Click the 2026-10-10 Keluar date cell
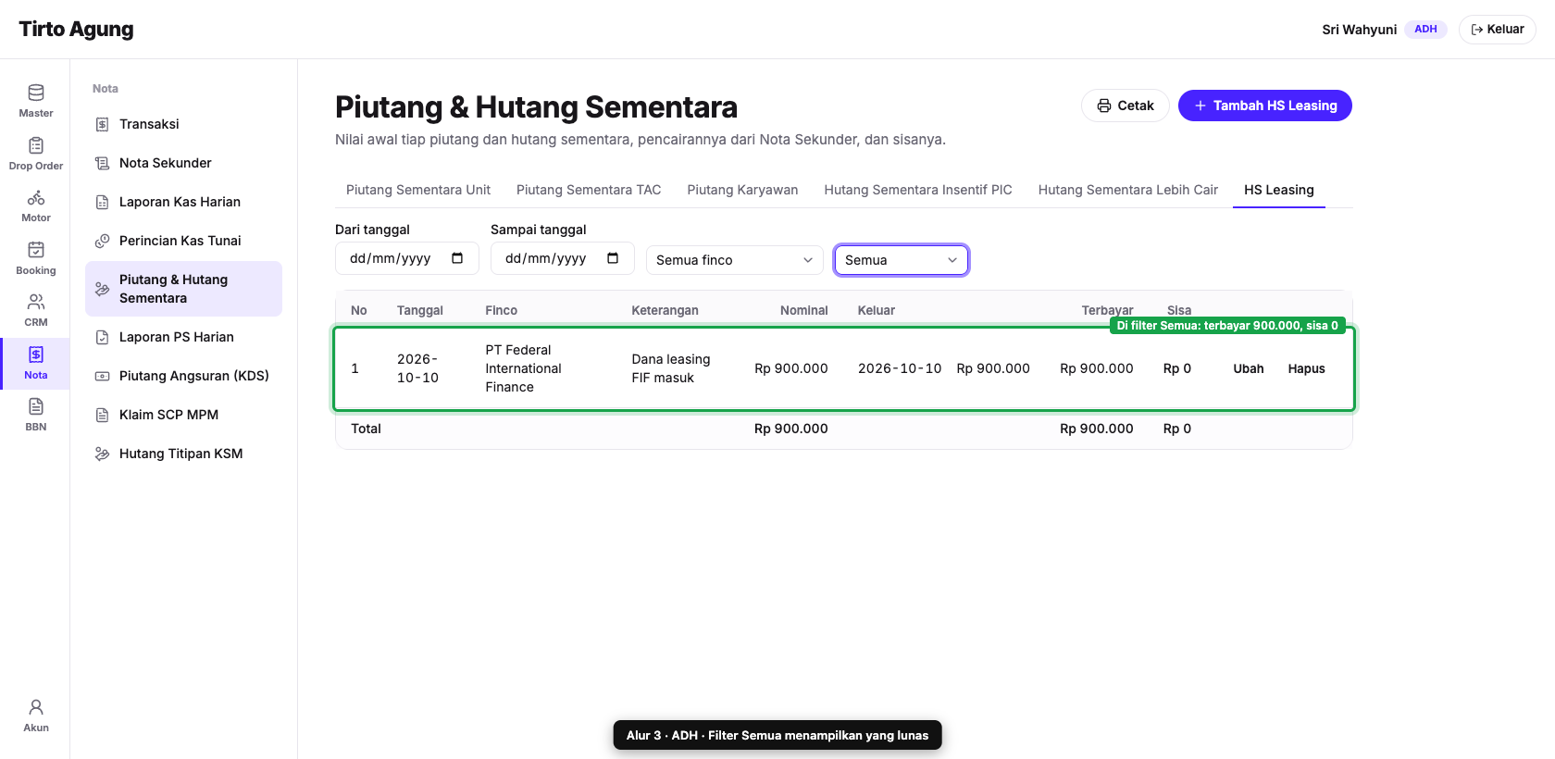Image resolution: width=1555 pixels, height=759 pixels. pos(900,368)
